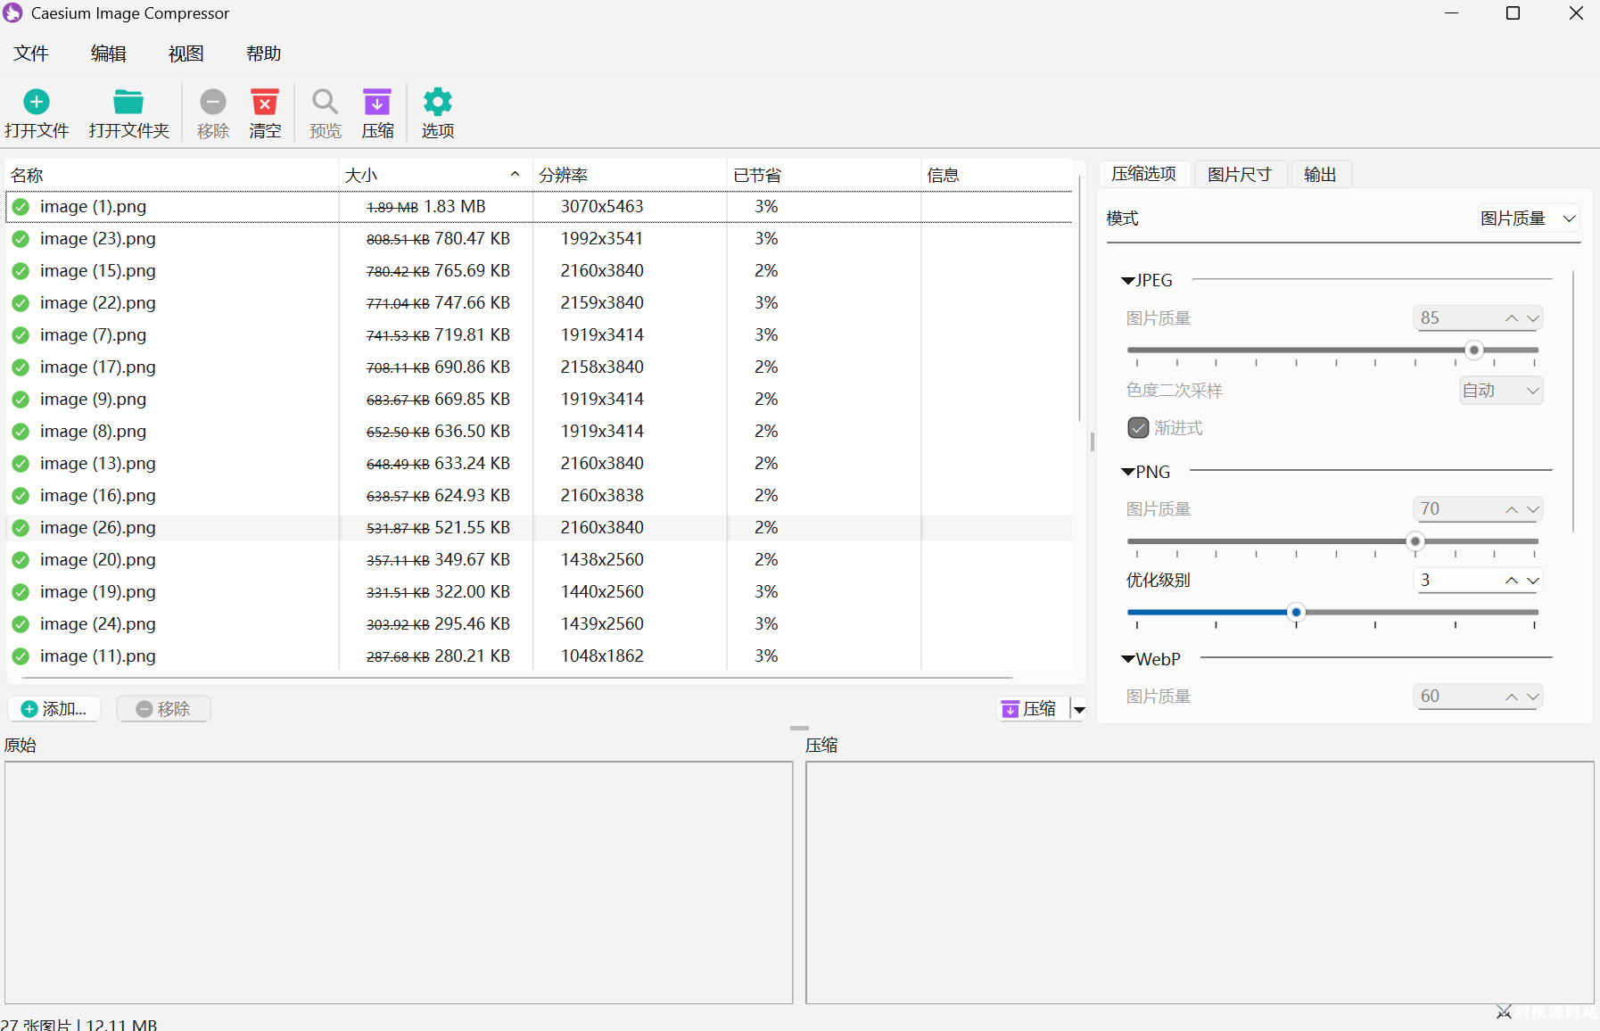Click the 优化级别 value field showing 3
Screen dimensions: 1600x1031
pyautogui.click(x=1457, y=581)
